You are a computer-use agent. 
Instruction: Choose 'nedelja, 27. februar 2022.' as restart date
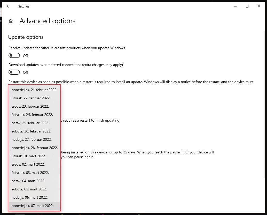pos(32,139)
